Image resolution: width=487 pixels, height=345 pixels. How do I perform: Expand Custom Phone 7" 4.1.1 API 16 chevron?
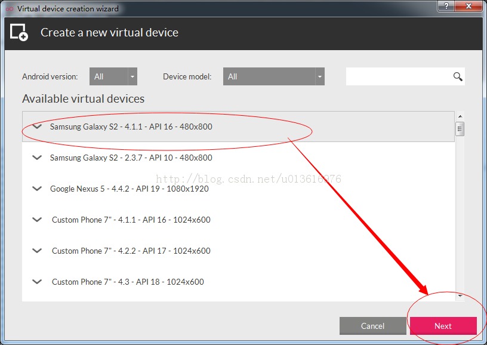click(x=37, y=220)
